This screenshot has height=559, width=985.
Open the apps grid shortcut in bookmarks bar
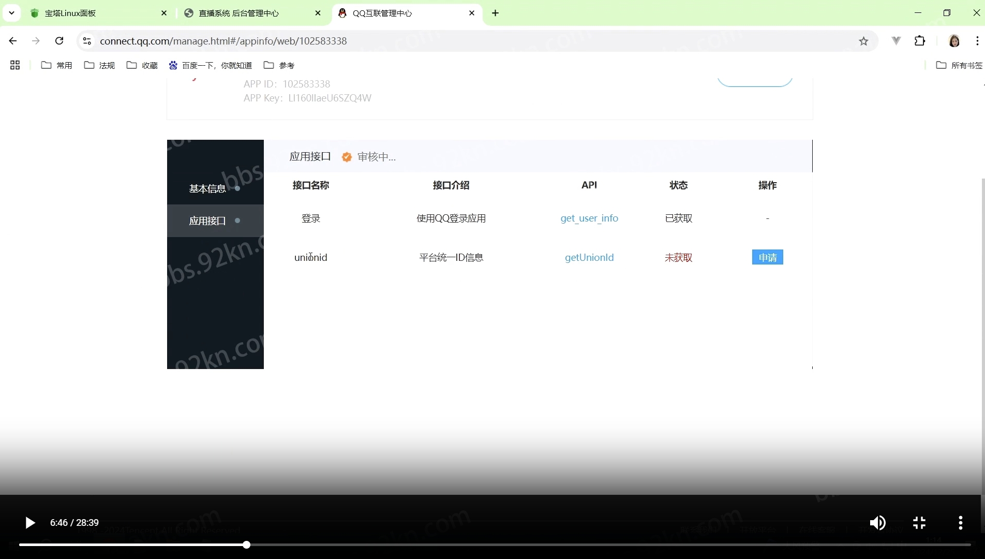coord(15,65)
